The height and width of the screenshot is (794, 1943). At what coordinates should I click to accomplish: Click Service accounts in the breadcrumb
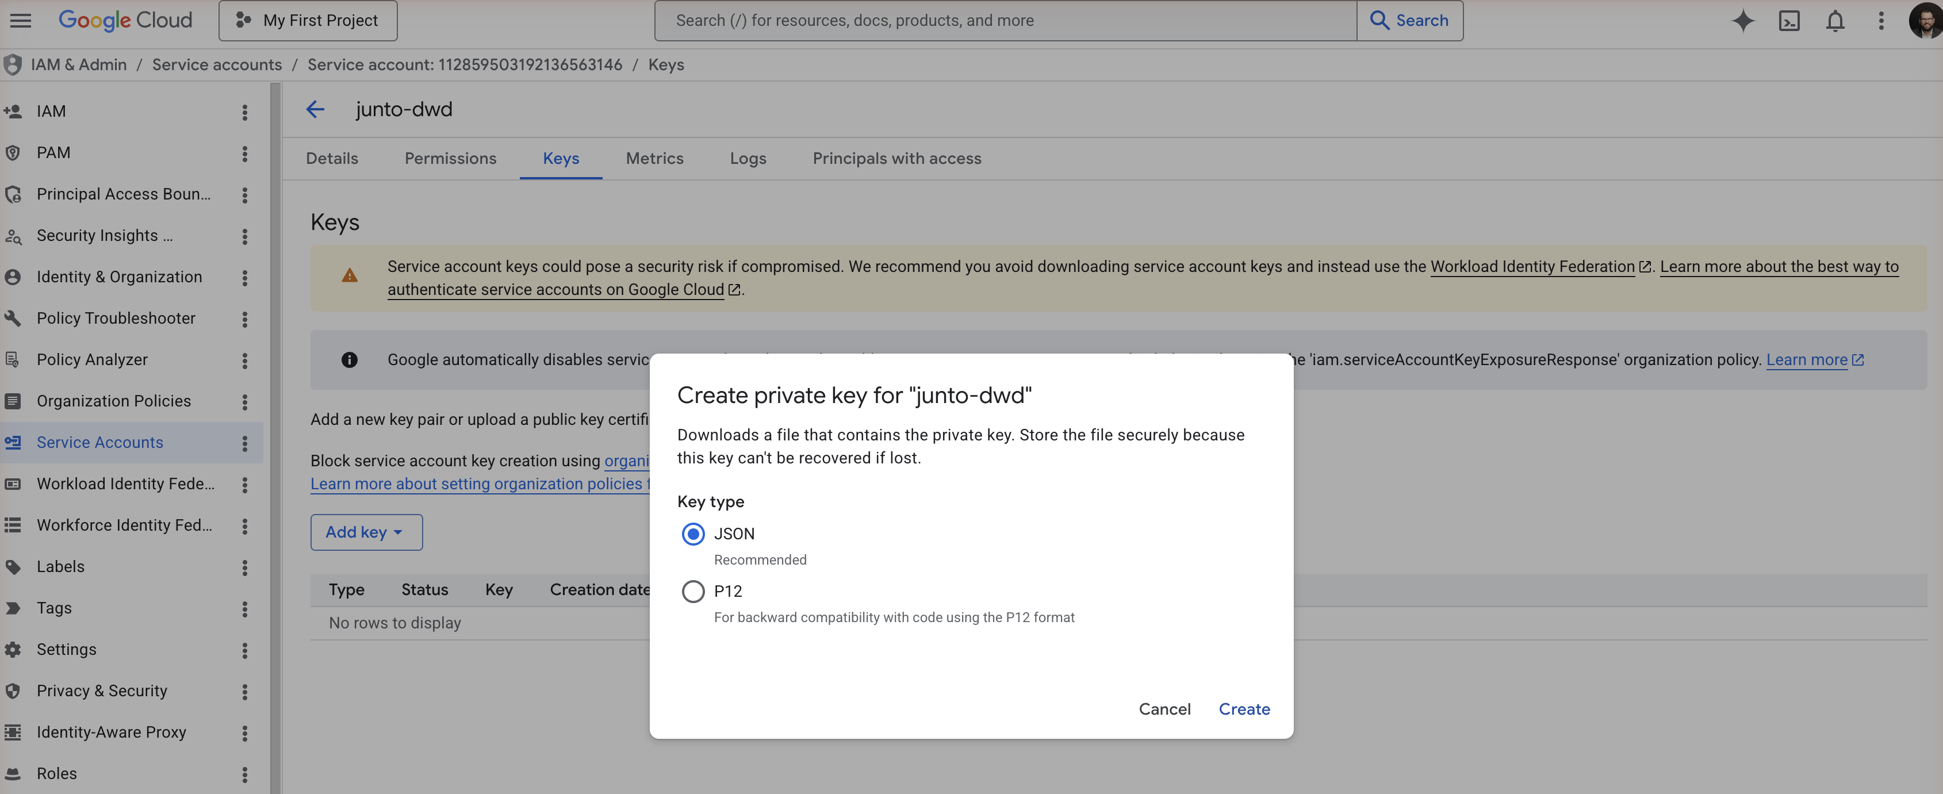pos(216,65)
